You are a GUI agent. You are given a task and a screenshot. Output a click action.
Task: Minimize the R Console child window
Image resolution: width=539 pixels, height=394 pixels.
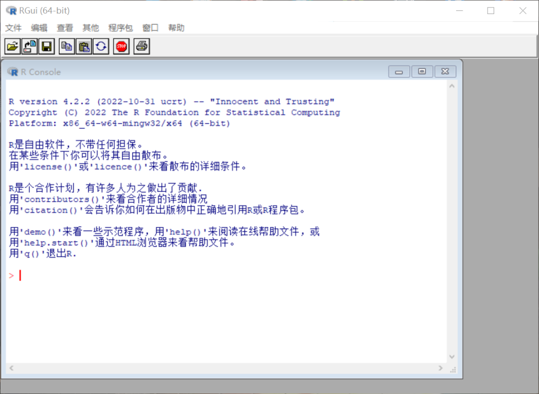point(399,71)
